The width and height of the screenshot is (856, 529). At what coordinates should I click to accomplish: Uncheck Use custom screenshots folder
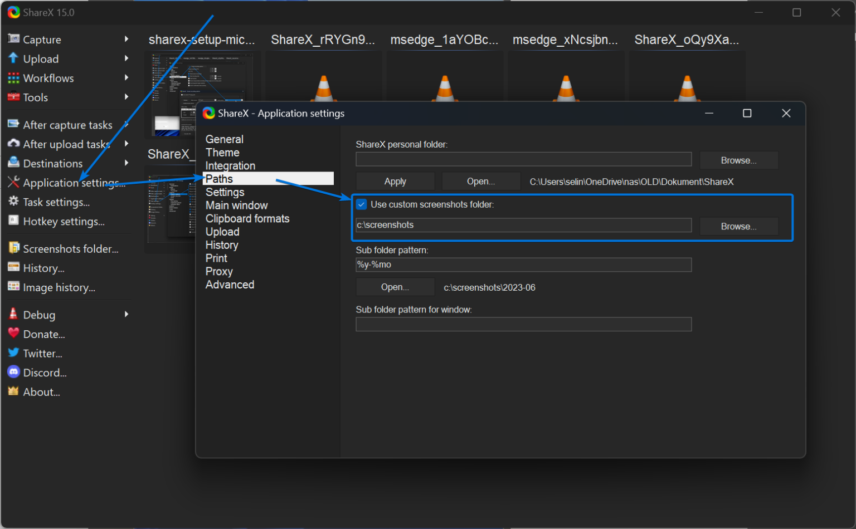[x=362, y=204]
